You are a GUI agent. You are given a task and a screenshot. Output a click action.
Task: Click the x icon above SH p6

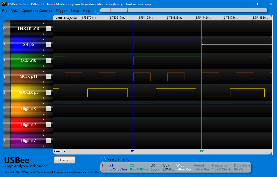tap(44, 39)
